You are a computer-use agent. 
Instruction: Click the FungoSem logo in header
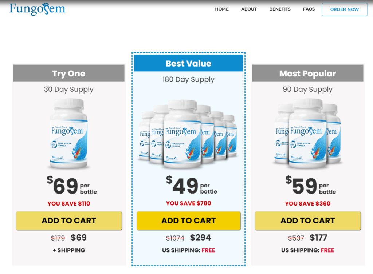click(37, 9)
